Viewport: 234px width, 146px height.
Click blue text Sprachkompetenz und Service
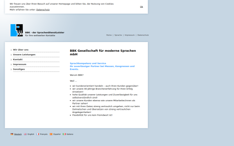tap(88, 63)
